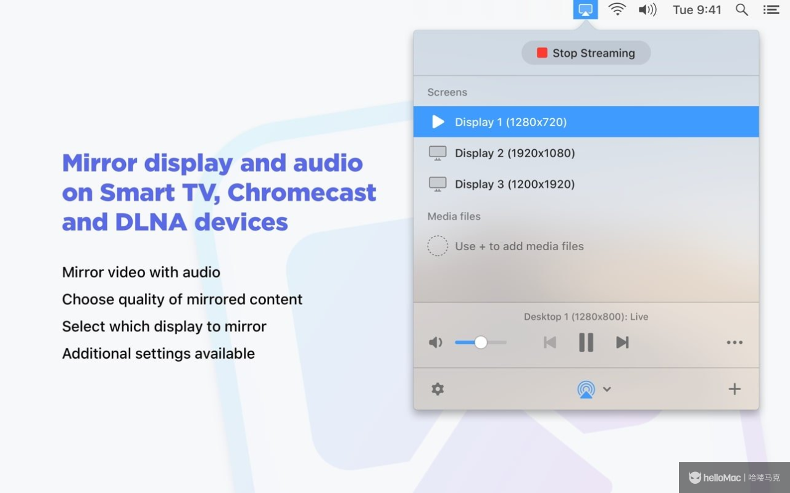790x493 pixels.
Task: Select Display 3 (1200x1920) row
Action: coord(586,184)
